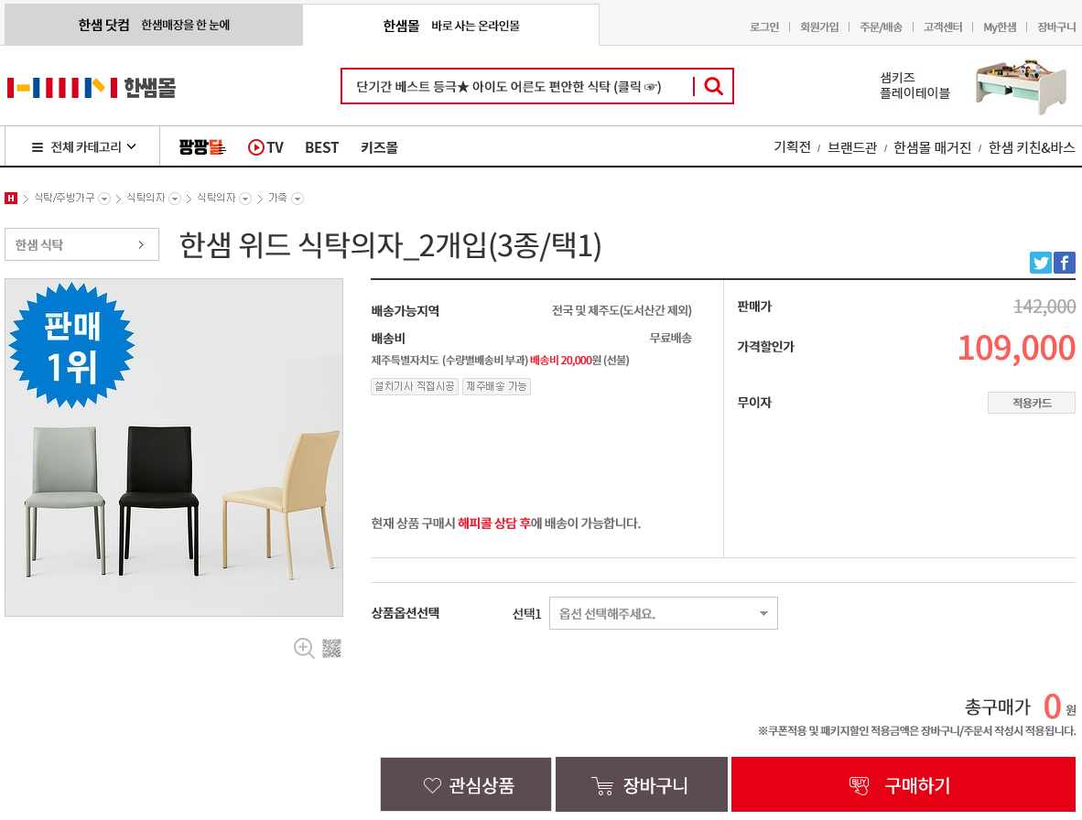1082x820 pixels.
Task: Open 한샘몰 매거진 link
Action: [x=932, y=147]
